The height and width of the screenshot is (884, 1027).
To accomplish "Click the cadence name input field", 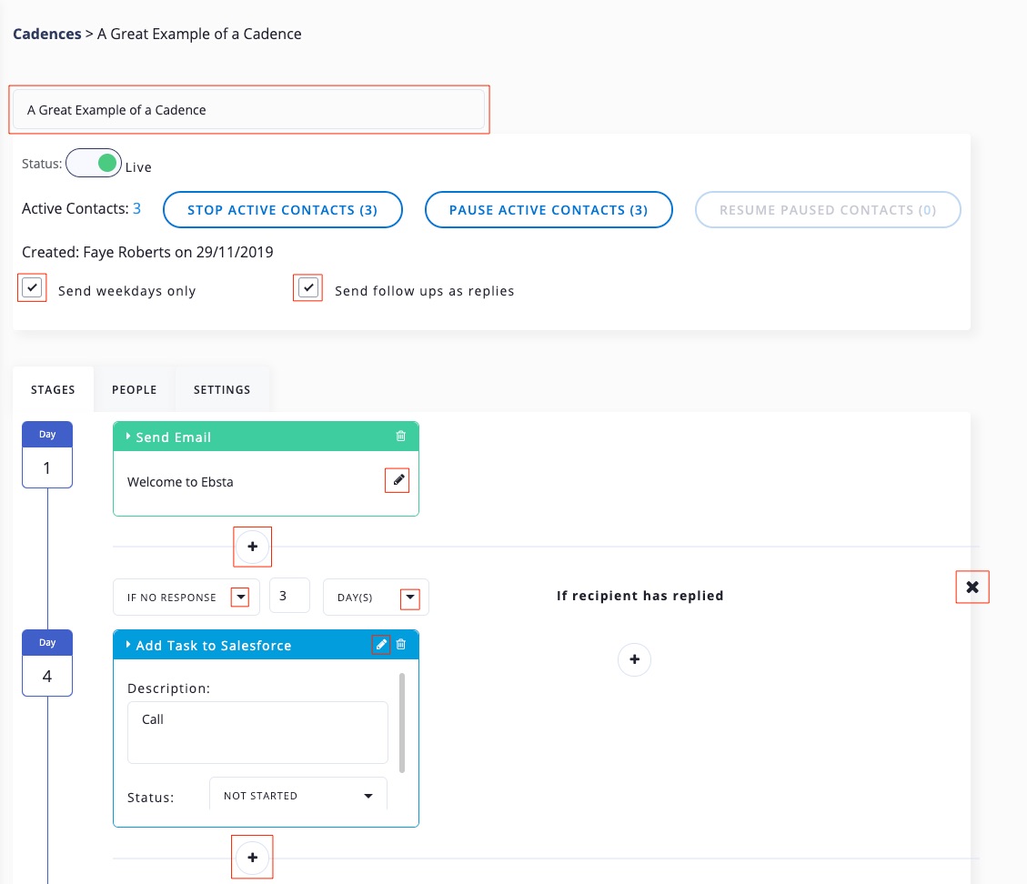I will click(x=248, y=110).
